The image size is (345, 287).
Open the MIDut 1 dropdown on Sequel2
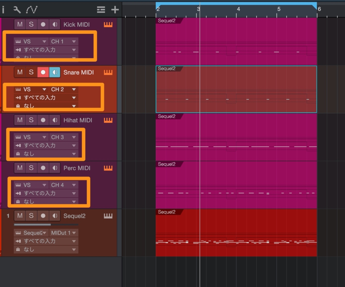point(64,233)
